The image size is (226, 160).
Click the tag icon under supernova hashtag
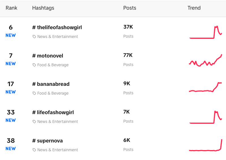34,150
